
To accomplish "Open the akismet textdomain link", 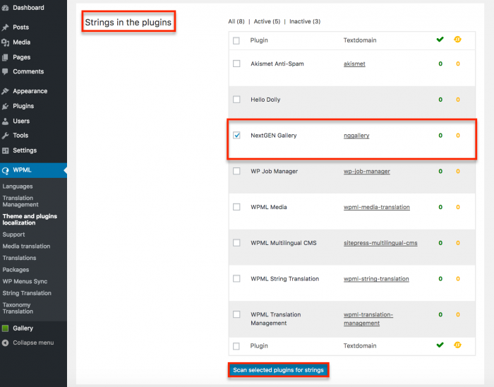I will click(x=354, y=64).
